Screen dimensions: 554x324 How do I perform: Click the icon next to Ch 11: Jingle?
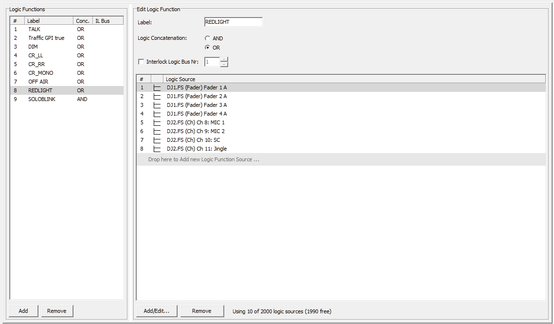[157, 149]
